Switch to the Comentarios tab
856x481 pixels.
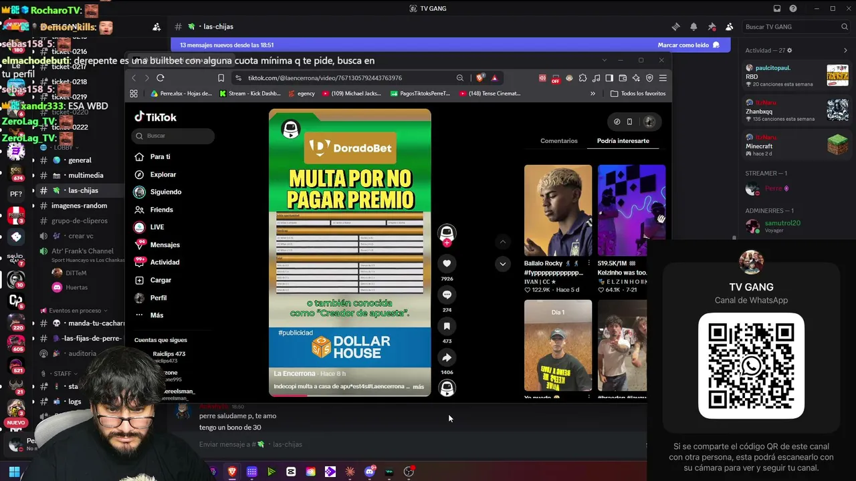click(558, 141)
